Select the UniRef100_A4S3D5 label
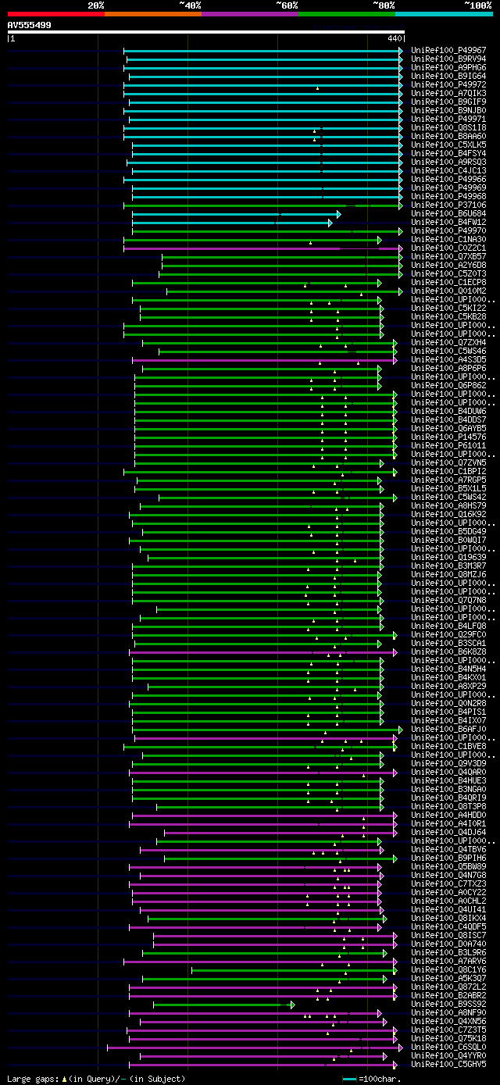500x1085 pixels. [448, 359]
